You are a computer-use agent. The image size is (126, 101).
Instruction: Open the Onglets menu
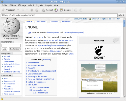pos(48,5)
